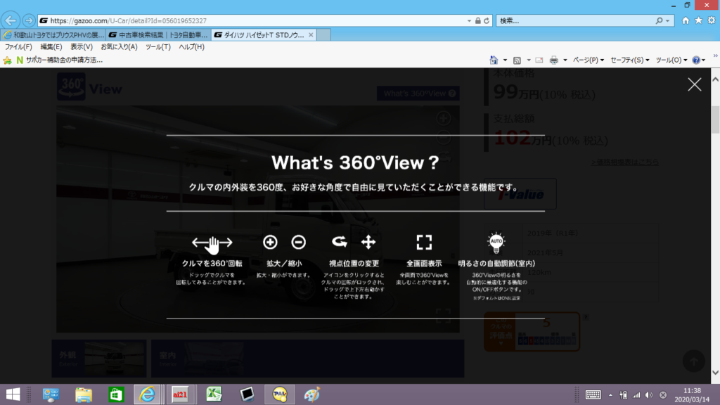Open File Explorer from the taskbar
This screenshot has height=405, width=720.
(84, 394)
